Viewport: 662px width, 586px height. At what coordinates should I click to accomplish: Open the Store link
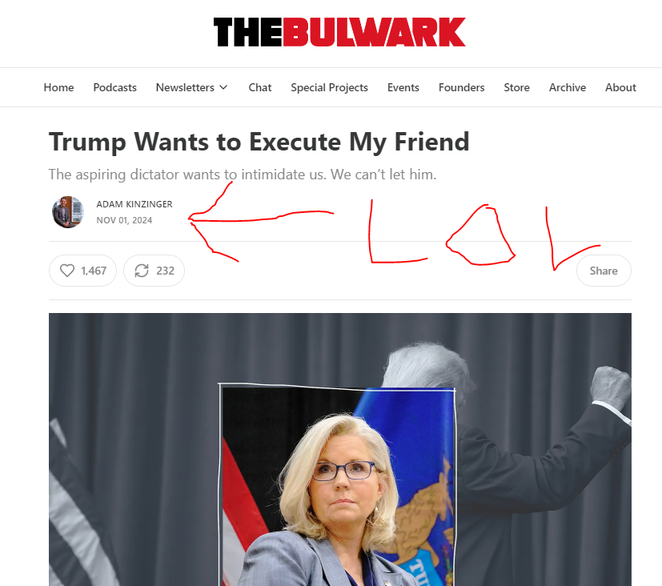516,87
